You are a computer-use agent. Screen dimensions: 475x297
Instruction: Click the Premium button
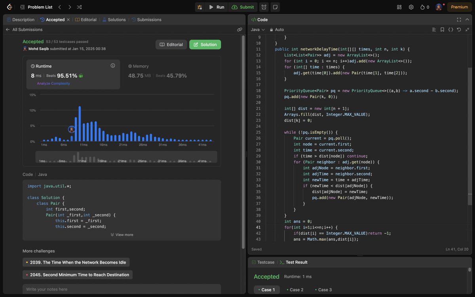(x=459, y=7)
